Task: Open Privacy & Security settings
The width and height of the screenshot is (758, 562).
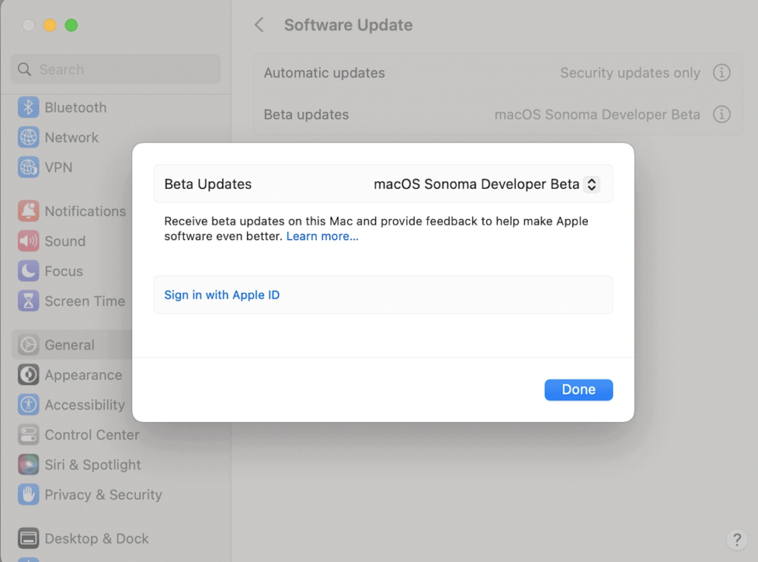Action: point(102,495)
